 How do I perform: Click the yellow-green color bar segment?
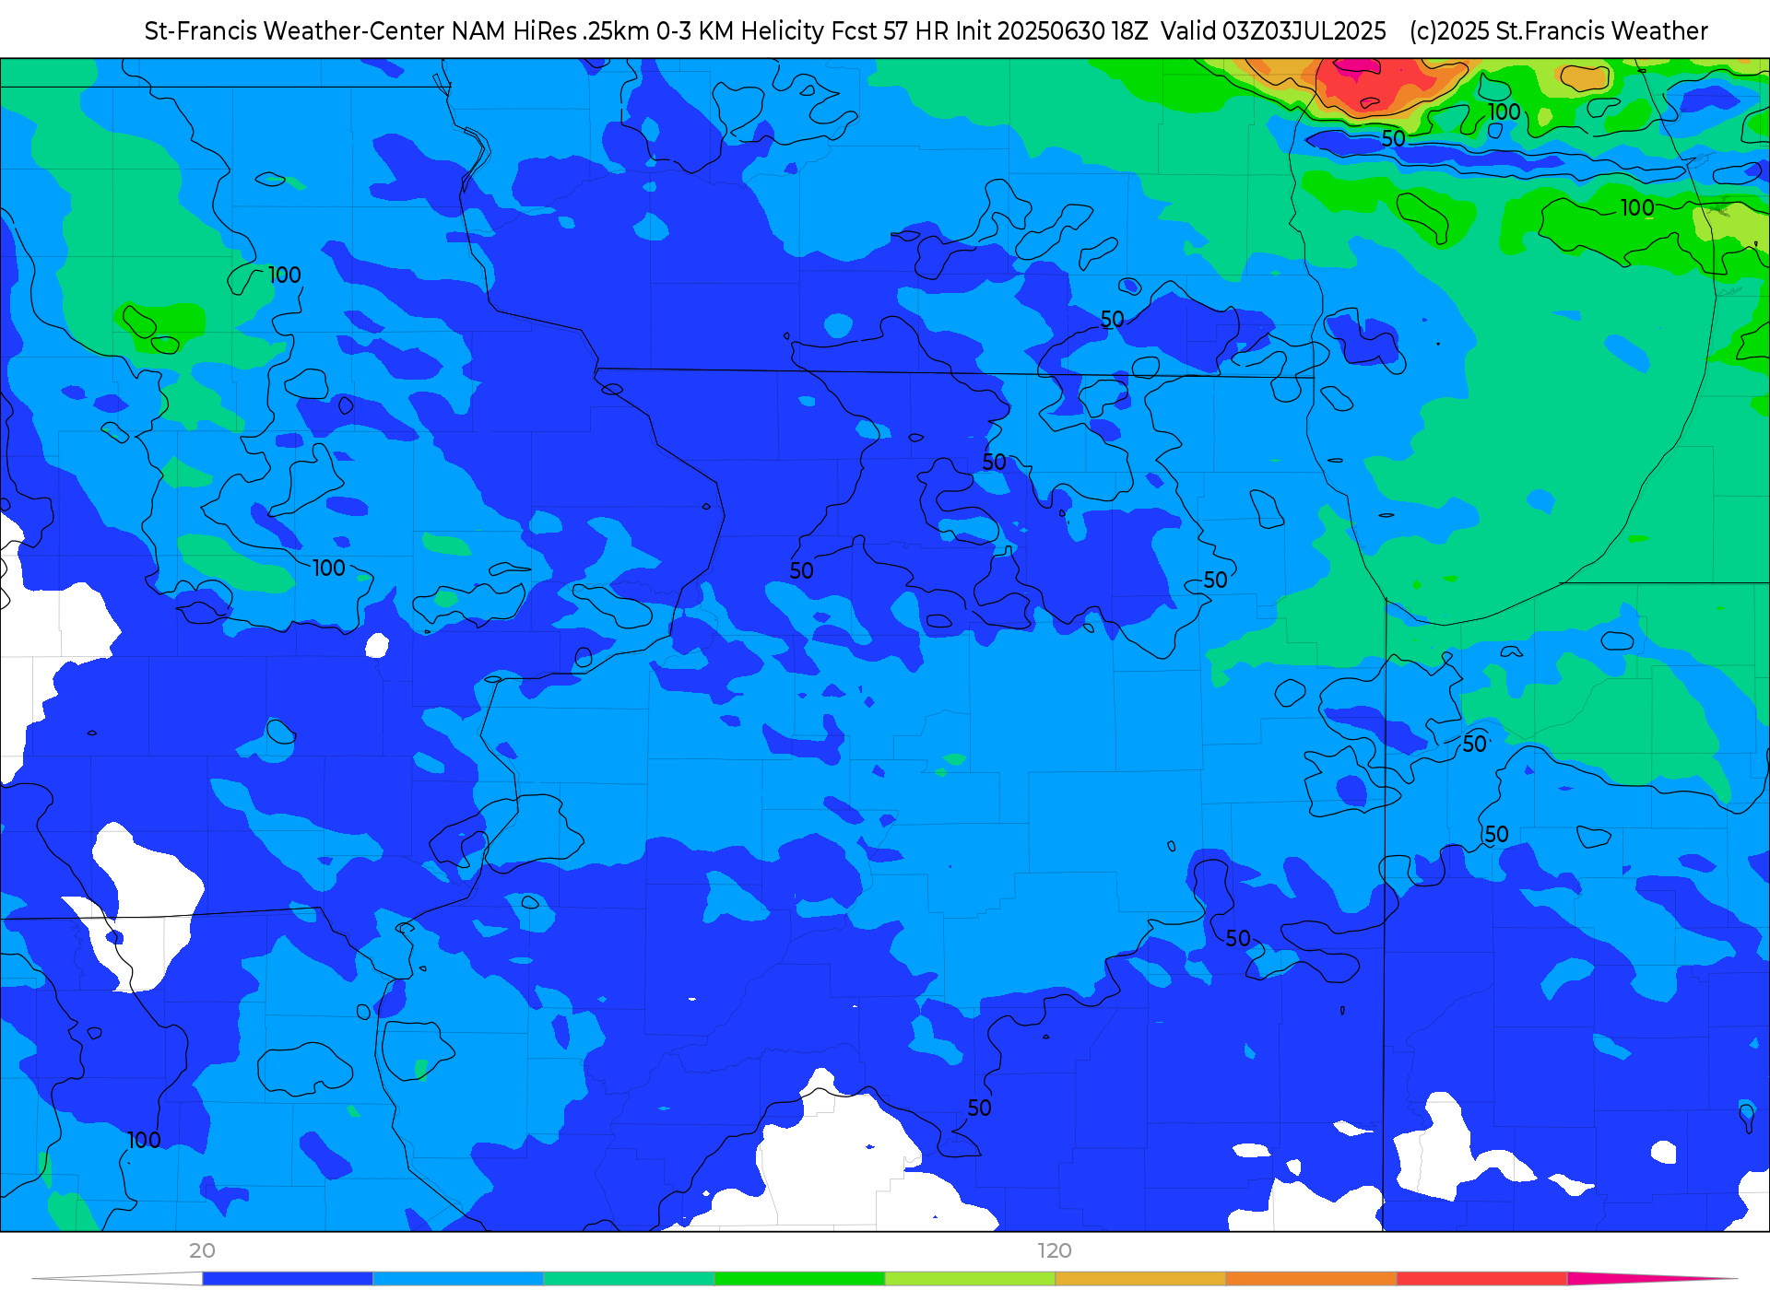tap(970, 1278)
